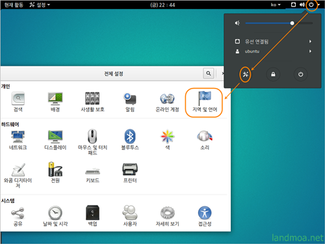Viewport: 325px width, 244px height.
Task: Expand the ubuntu user entry
Action: (x=274, y=51)
